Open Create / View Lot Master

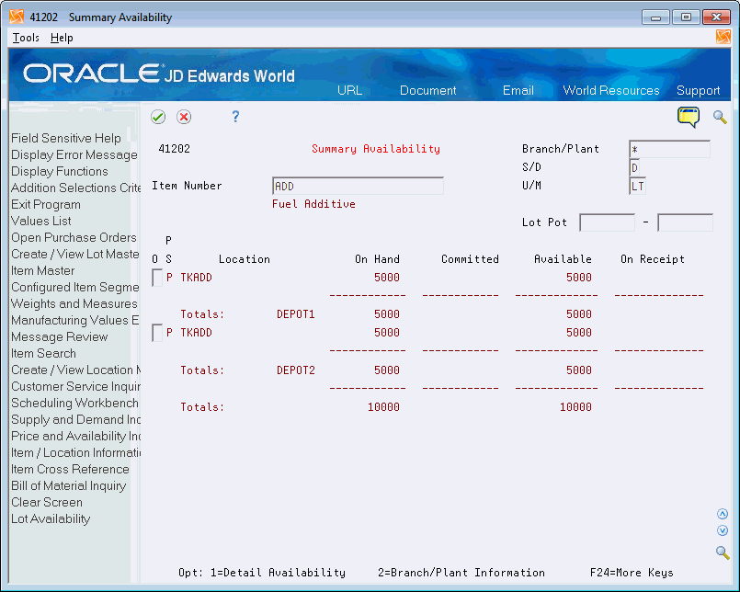click(75, 254)
